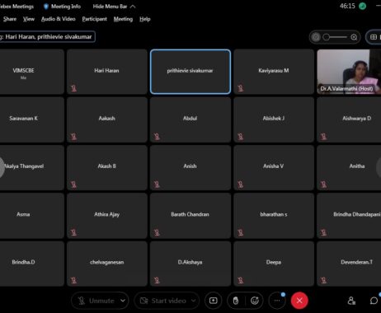Click muted mic icon on Brindha Dhandapani tile

(x=323, y=232)
